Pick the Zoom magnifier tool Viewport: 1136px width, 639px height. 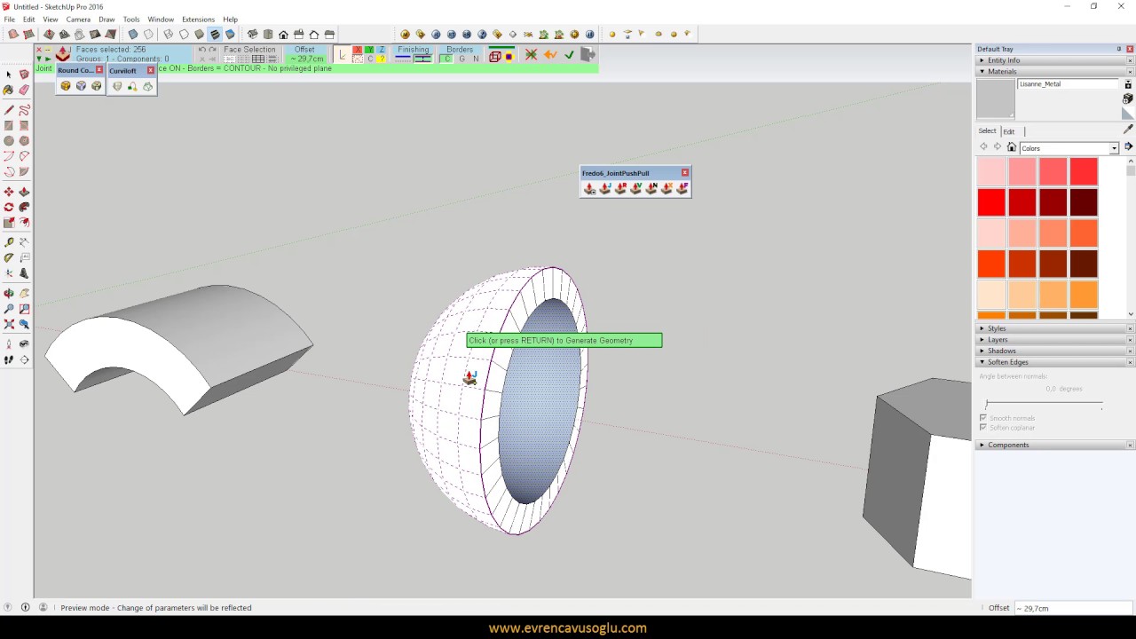pyautogui.click(x=9, y=308)
